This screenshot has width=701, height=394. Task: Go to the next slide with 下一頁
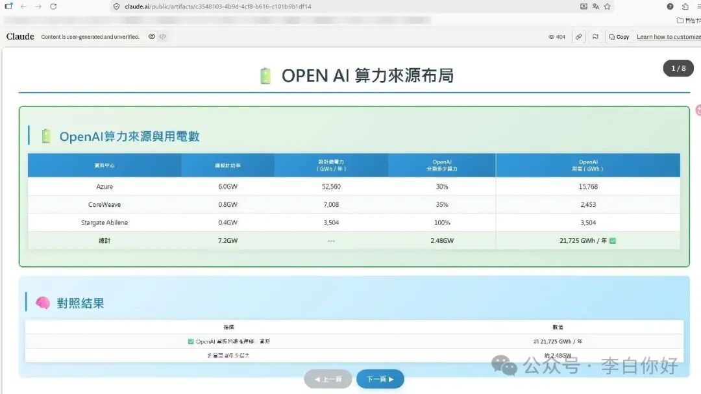tap(380, 379)
